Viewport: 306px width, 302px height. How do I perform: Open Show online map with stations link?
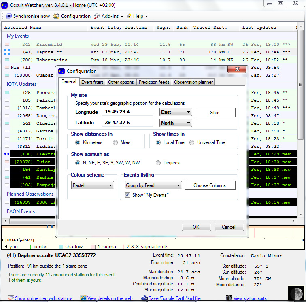click(44, 298)
